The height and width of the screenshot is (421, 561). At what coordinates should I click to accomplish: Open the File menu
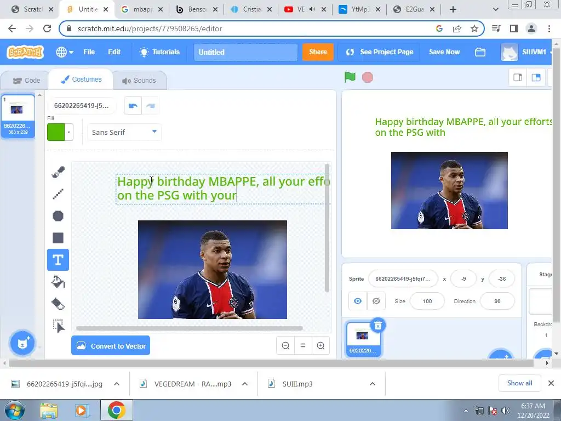click(89, 52)
